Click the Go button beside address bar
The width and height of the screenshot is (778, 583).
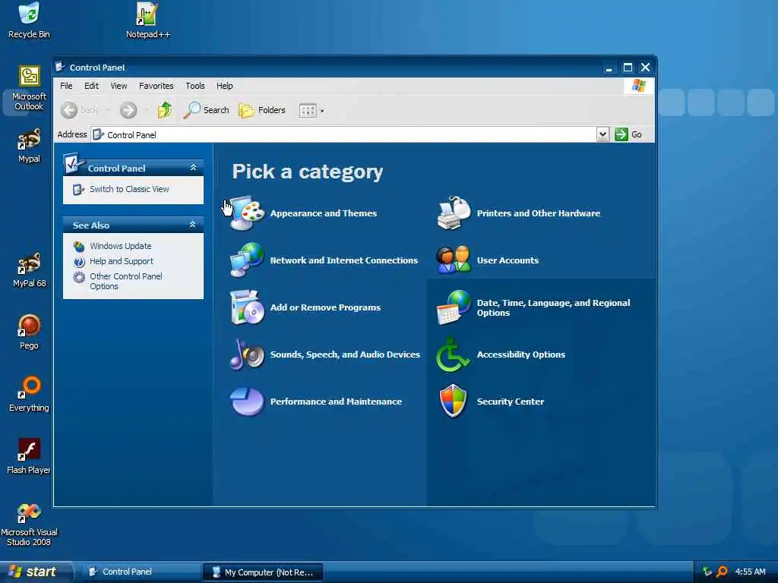click(628, 134)
